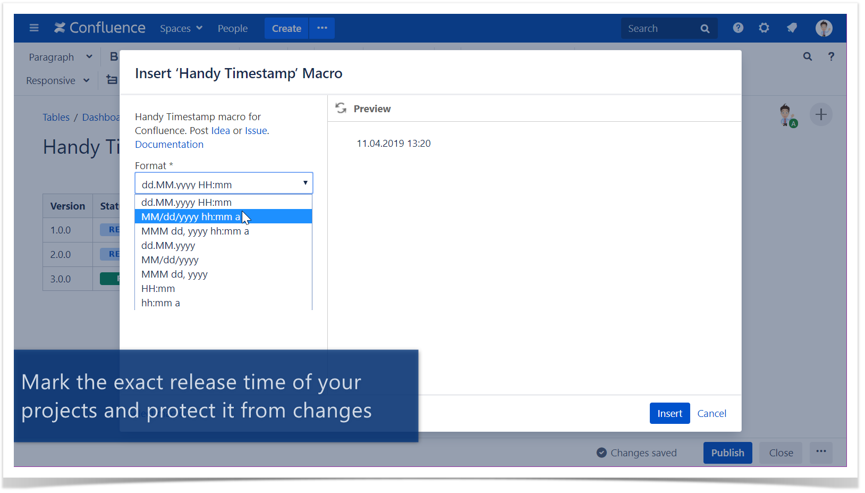Viewport: 865px width, 493px height.
Task: Click the Create button
Action: click(286, 28)
